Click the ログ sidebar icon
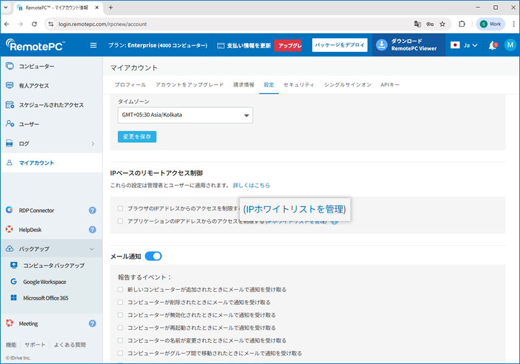520x364 pixels. pyautogui.click(x=10, y=143)
